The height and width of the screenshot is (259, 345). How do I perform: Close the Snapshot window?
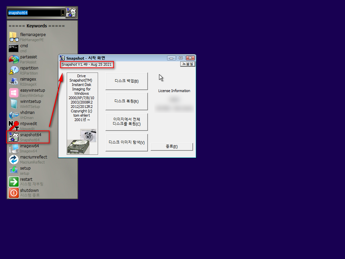(x=190, y=58)
